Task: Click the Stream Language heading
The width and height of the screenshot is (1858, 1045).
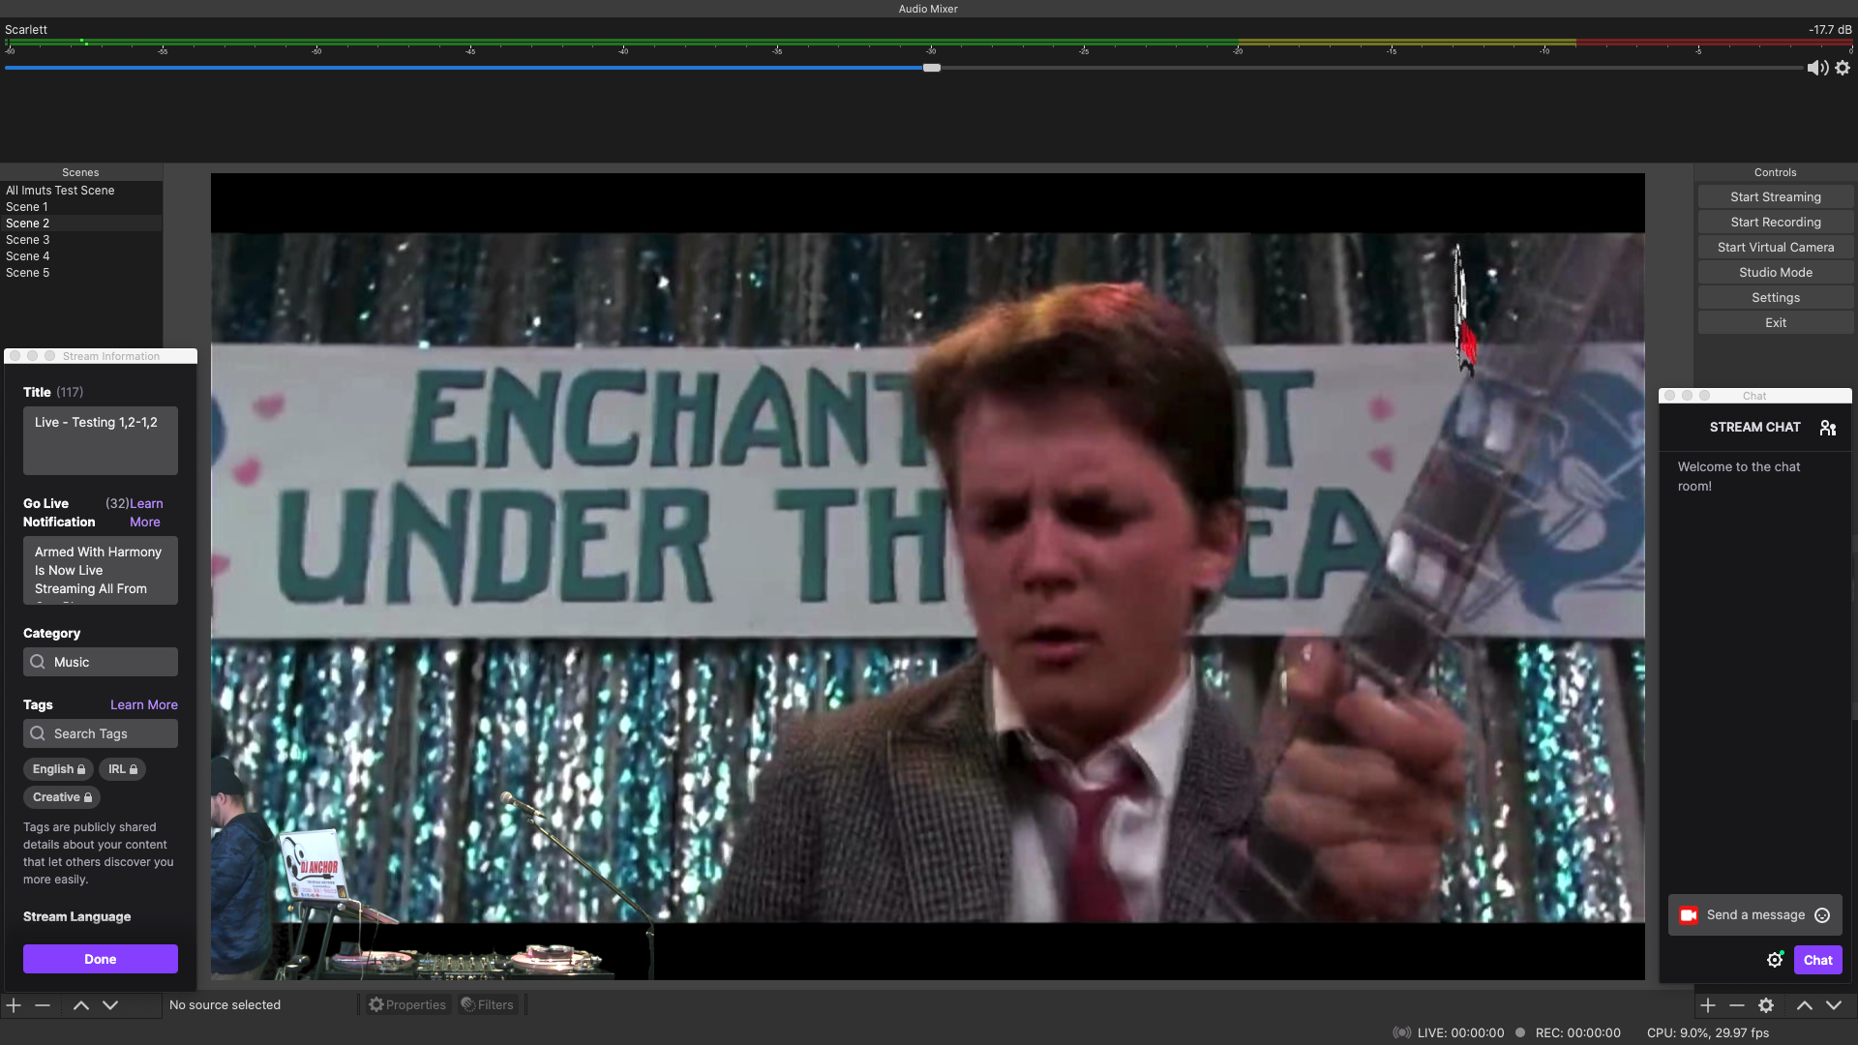Action: click(77, 916)
